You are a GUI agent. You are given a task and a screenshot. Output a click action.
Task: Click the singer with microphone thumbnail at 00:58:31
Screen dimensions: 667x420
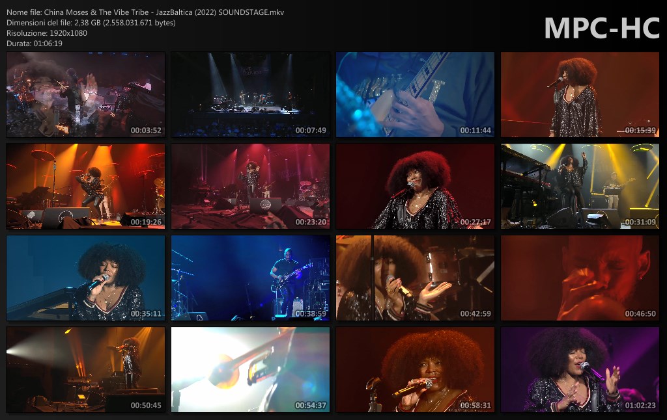click(x=415, y=370)
